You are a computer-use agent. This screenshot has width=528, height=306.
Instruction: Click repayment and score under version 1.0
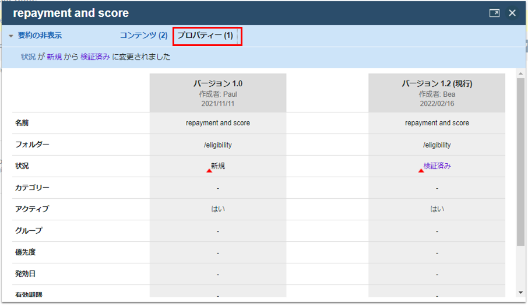pyautogui.click(x=218, y=123)
